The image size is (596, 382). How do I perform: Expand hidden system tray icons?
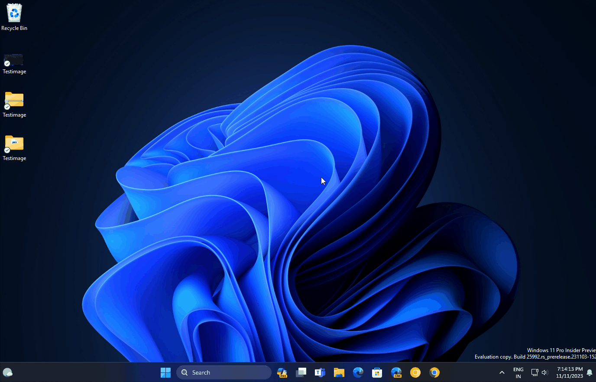[x=502, y=372]
